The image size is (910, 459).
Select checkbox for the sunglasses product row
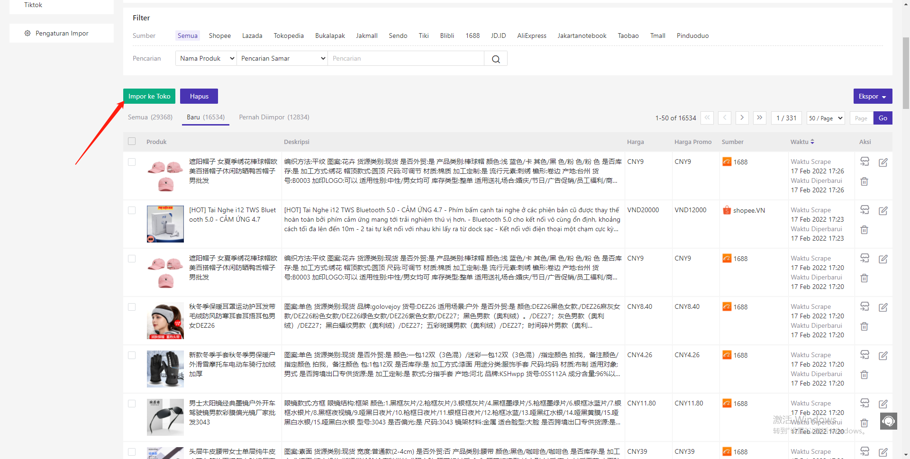[x=132, y=404]
